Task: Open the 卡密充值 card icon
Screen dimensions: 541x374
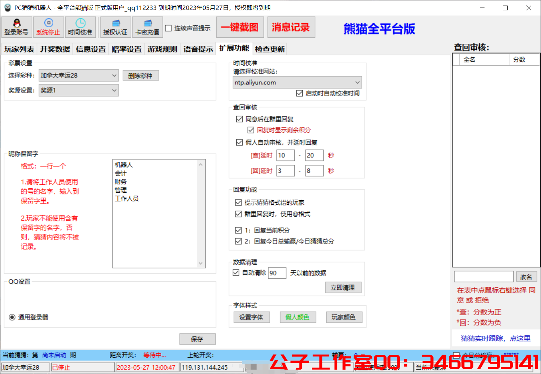Action: point(148,27)
